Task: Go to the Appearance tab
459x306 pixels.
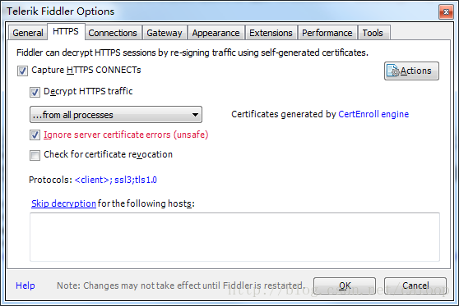Action: (x=216, y=33)
